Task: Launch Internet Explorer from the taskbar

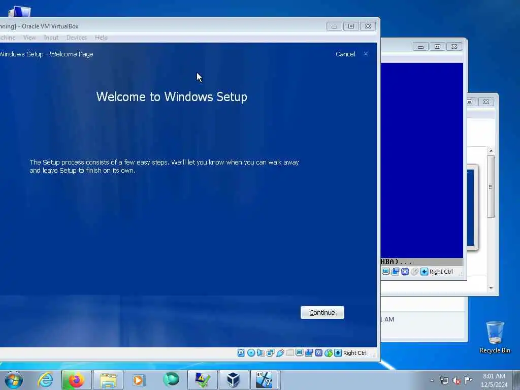Action: point(45,380)
